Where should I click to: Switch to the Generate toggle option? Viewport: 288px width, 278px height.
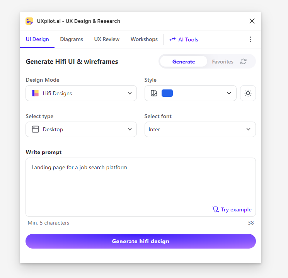click(x=184, y=62)
